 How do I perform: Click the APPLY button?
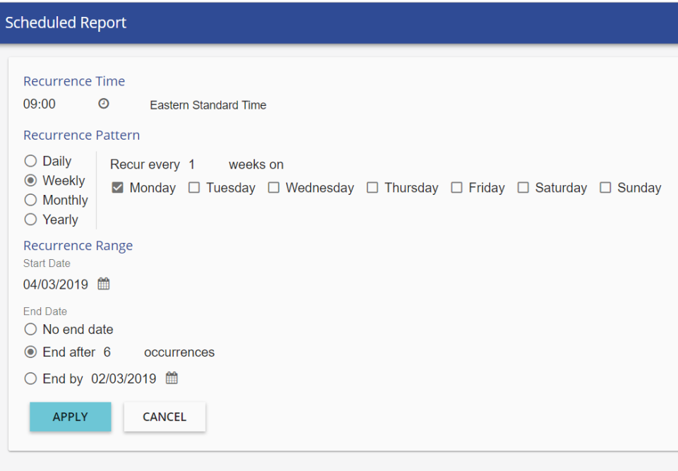(71, 417)
